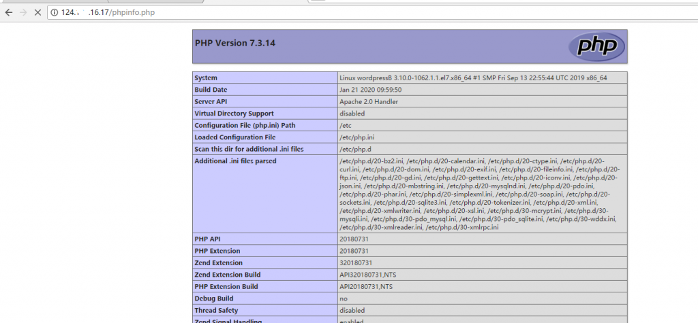This screenshot has height=323, width=698.
Task: Click the Thread Safety label
Action: (216, 311)
